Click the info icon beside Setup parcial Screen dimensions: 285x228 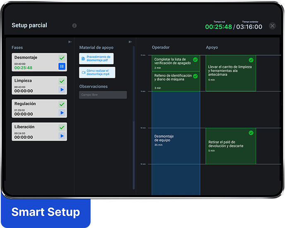[x=74, y=26]
